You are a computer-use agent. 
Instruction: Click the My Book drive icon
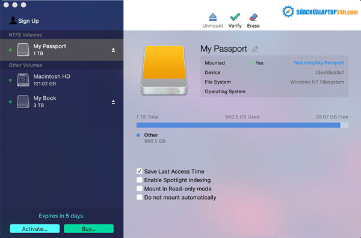pyautogui.click(x=23, y=102)
